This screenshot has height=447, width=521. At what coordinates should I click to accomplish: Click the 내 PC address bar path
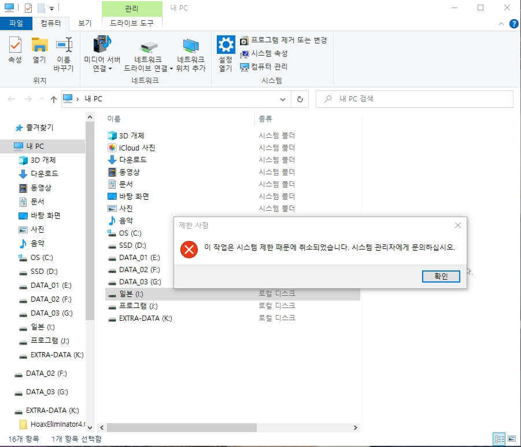(x=93, y=99)
